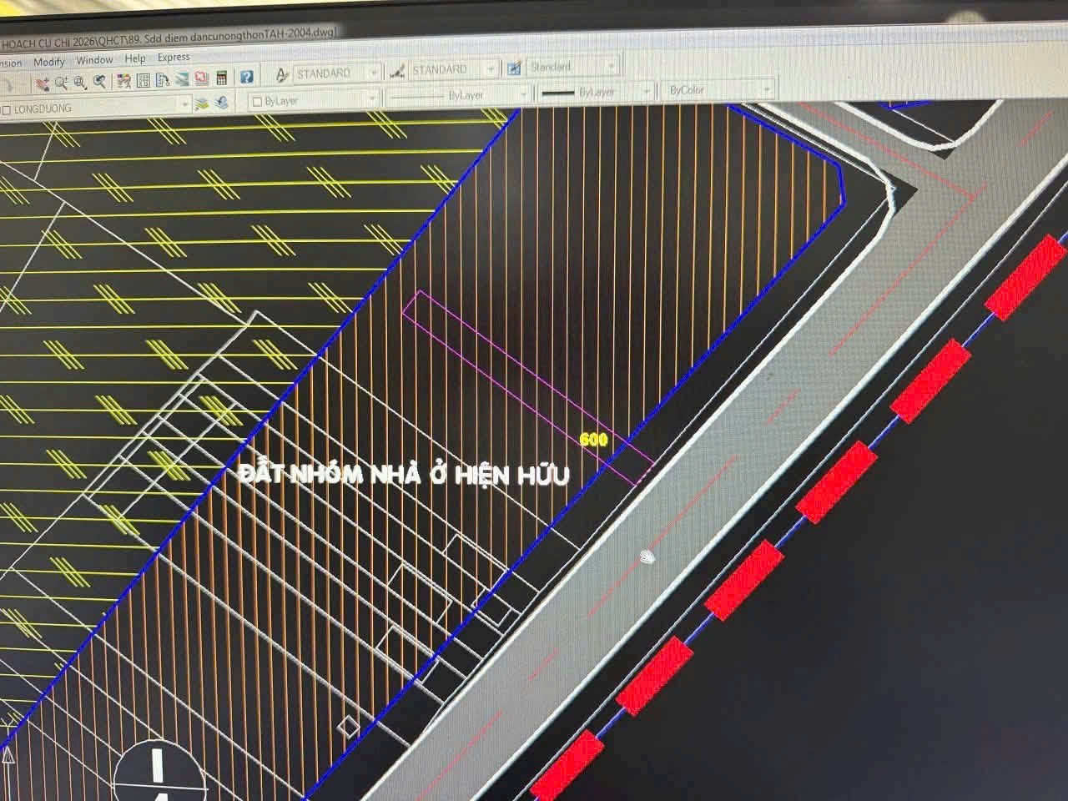Open the QuickCalc calculator icon
The height and width of the screenshot is (801, 1068).
tap(221, 78)
